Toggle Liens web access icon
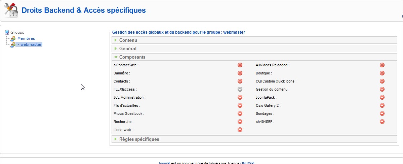This screenshot has width=403, height=164. click(240, 130)
